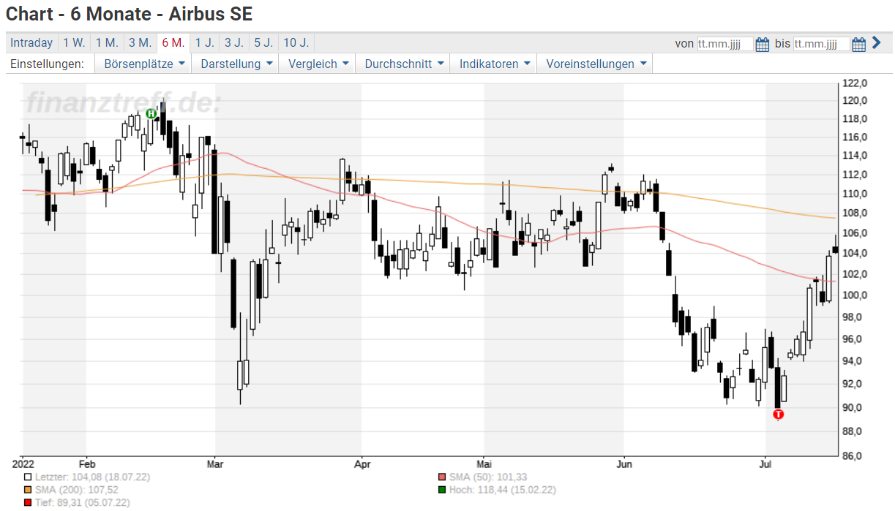The height and width of the screenshot is (511, 895).
Task: Click the 'Feb' label on the time axis
Action: coord(87,463)
